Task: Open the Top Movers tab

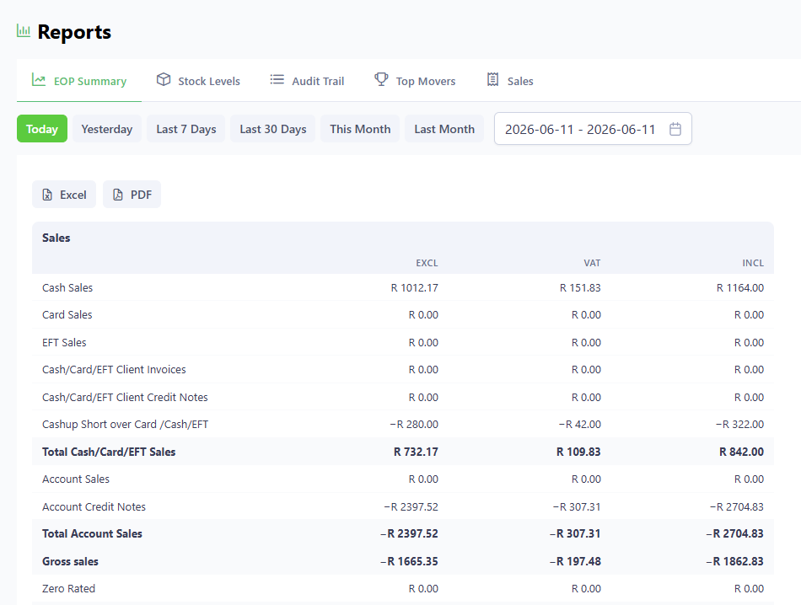Action: [x=415, y=81]
